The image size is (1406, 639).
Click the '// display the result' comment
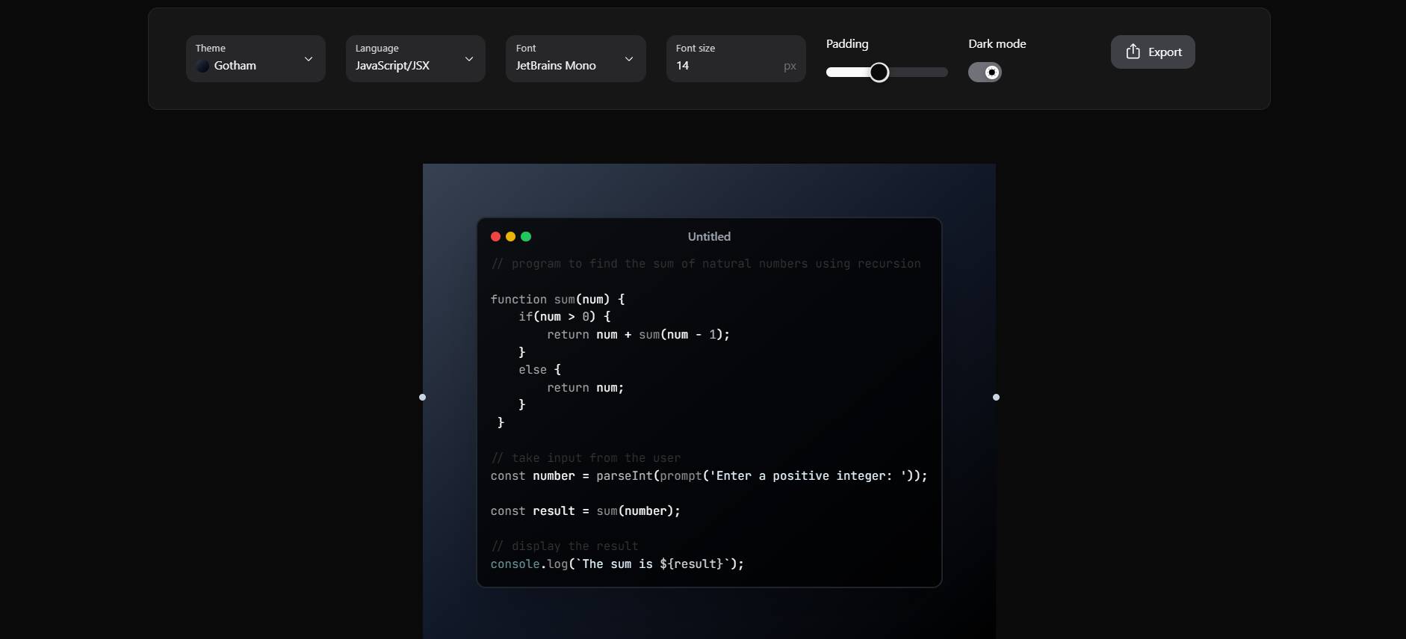565,546
